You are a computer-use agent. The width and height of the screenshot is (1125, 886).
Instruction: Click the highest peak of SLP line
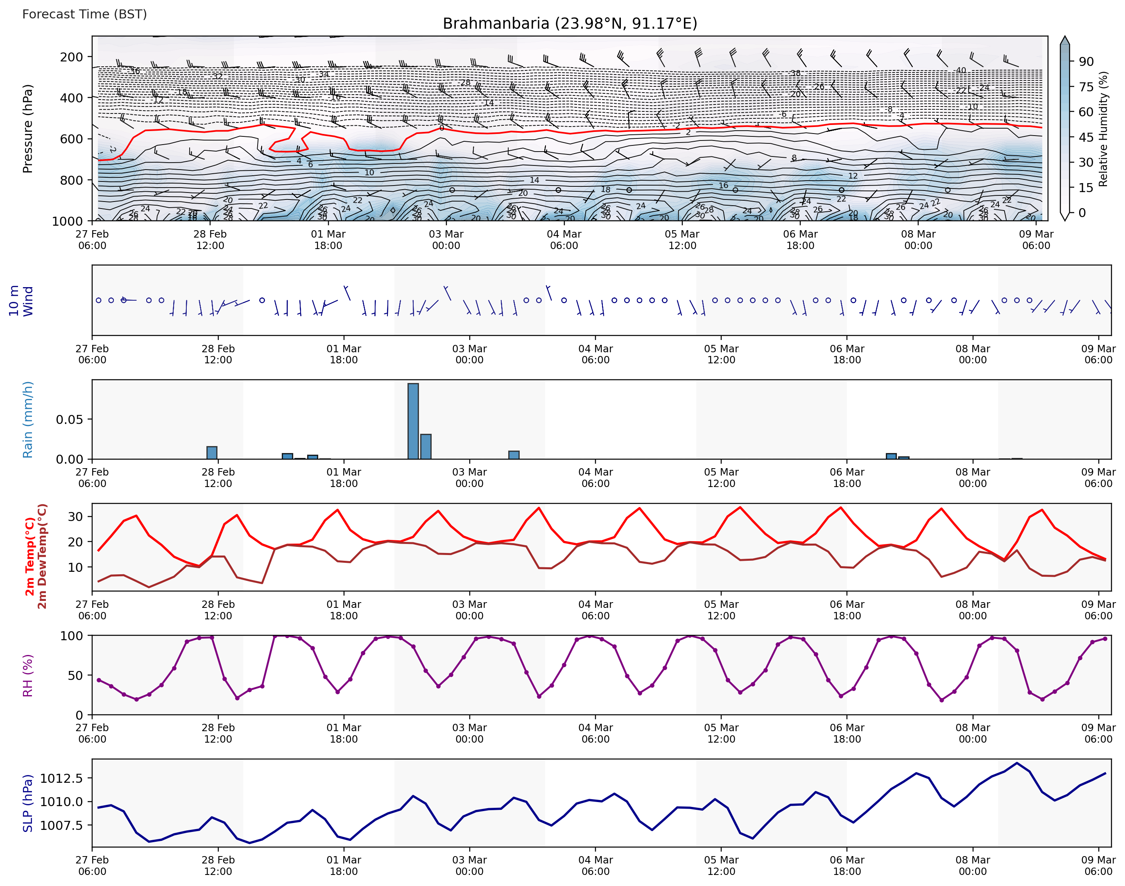(1016, 763)
